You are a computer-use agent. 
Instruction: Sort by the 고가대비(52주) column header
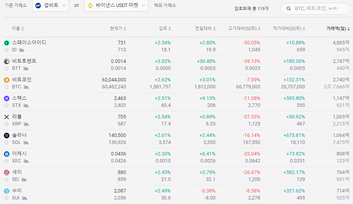[244, 28]
